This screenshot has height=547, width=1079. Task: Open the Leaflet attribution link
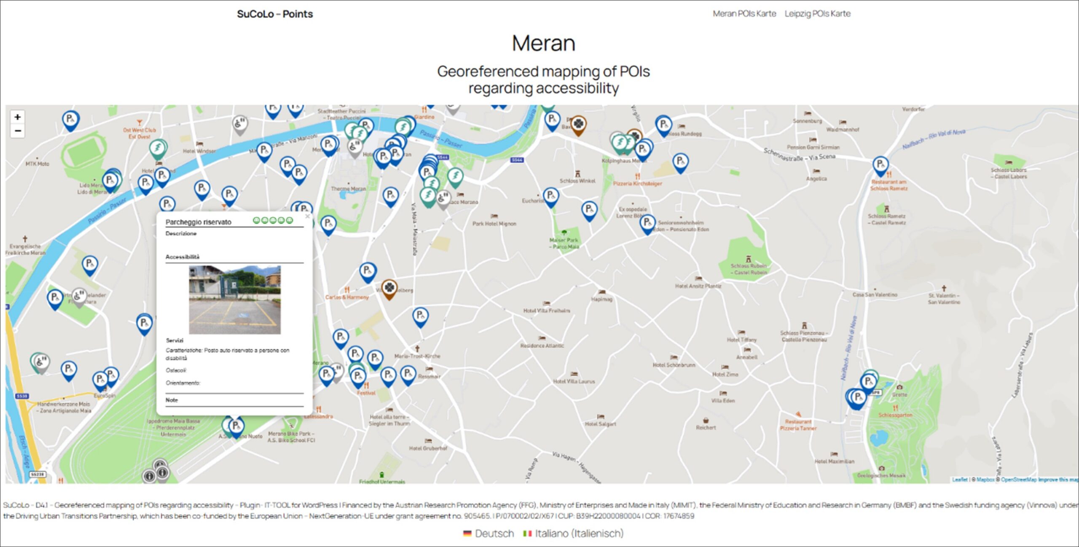click(959, 480)
